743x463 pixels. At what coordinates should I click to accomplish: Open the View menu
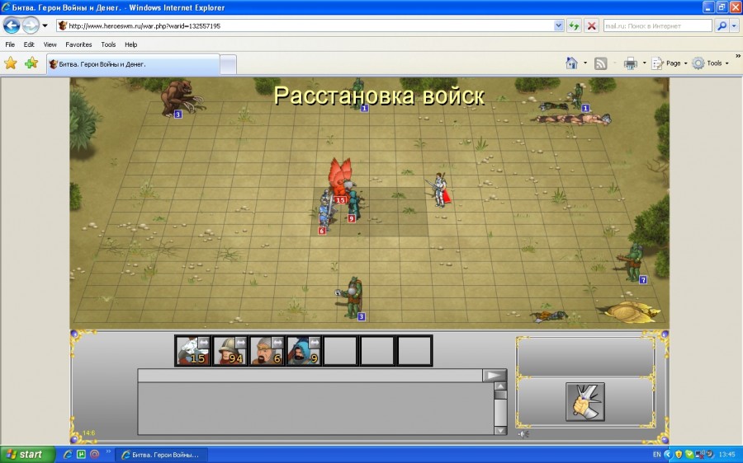(50, 44)
